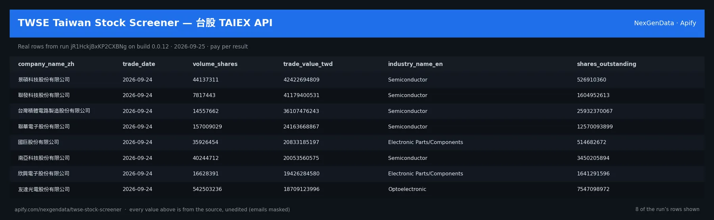Click the run info subtitle line

(133, 47)
